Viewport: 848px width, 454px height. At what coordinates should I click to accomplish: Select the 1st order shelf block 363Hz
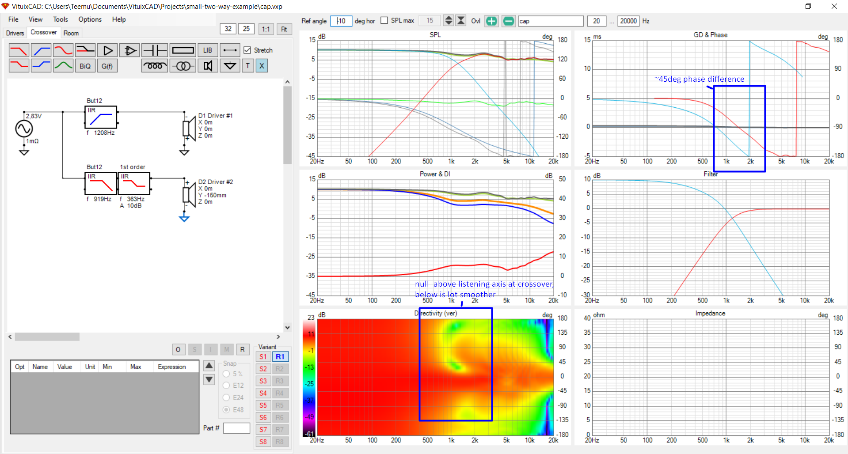[134, 183]
